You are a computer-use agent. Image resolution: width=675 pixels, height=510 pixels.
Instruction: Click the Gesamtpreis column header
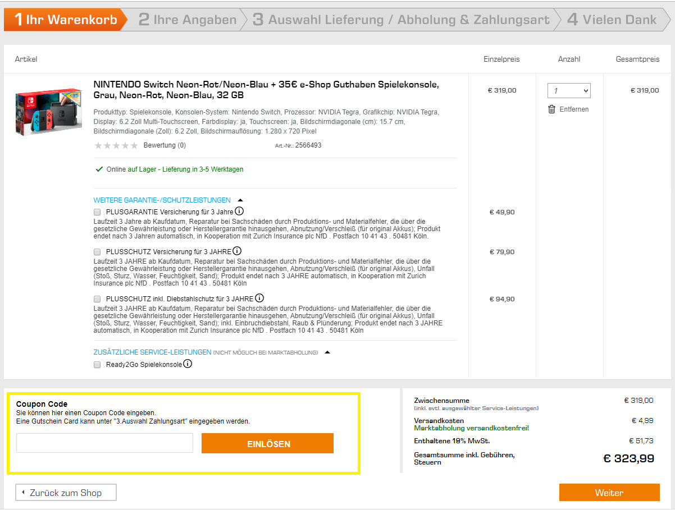(x=637, y=59)
